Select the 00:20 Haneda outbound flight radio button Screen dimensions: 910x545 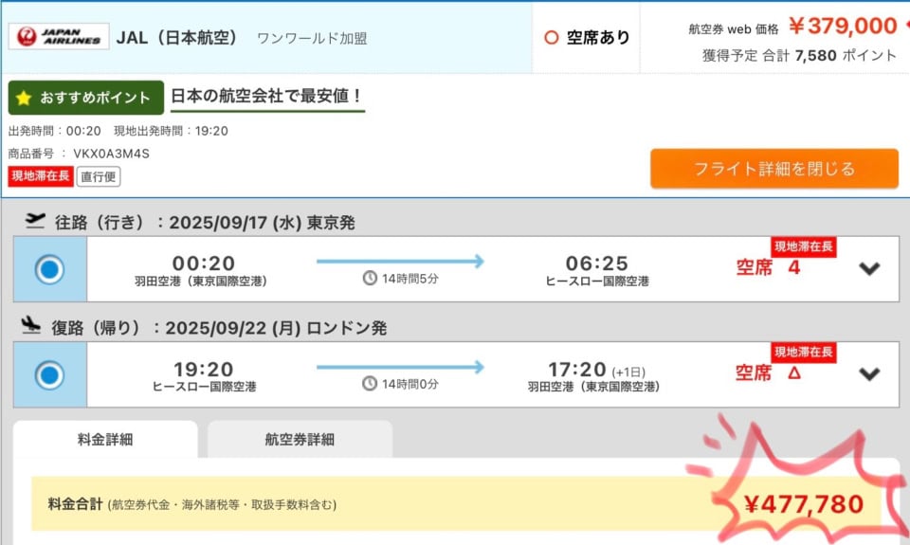pos(49,269)
